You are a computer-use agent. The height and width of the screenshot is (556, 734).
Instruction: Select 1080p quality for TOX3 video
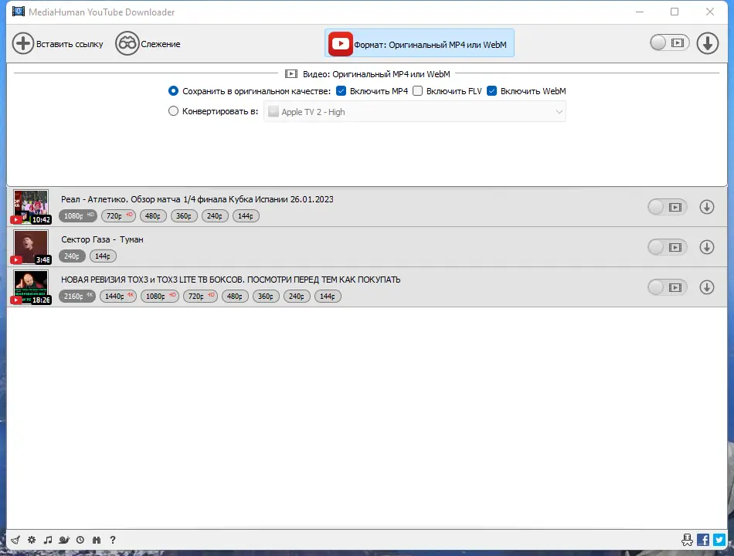pos(160,297)
